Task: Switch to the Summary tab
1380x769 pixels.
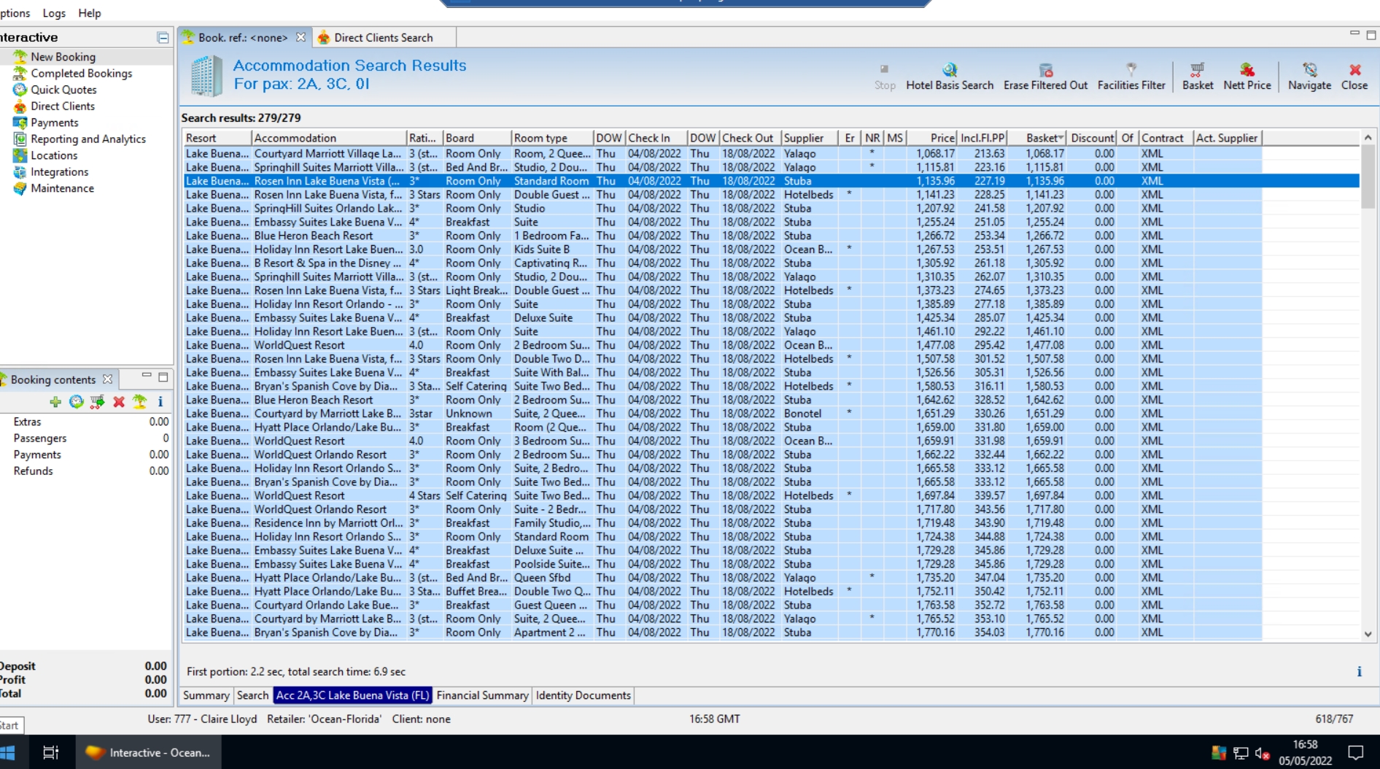Action: click(x=206, y=695)
